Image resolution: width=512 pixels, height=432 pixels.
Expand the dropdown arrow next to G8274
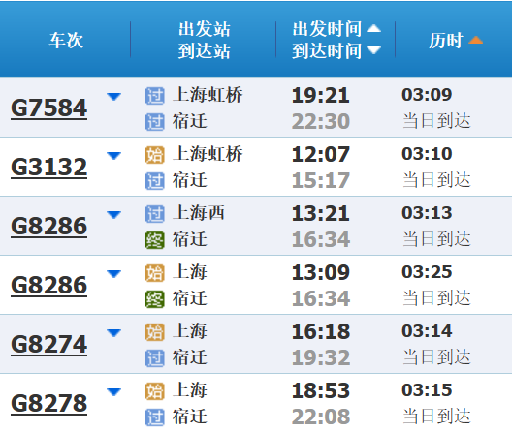tap(114, 333)
